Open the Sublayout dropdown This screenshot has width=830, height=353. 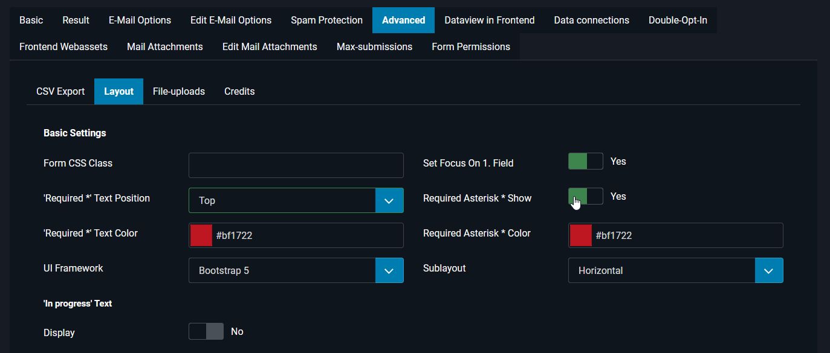point(768,270)
